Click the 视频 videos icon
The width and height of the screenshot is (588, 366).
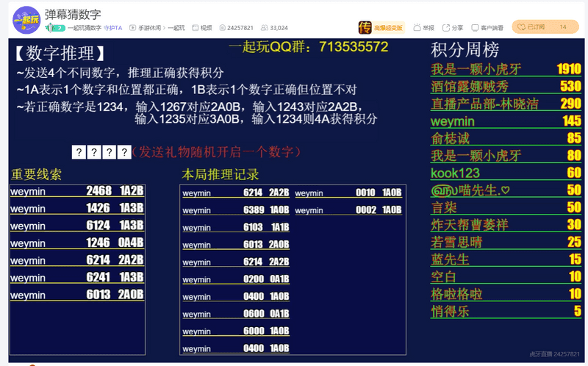coord(201,28)
